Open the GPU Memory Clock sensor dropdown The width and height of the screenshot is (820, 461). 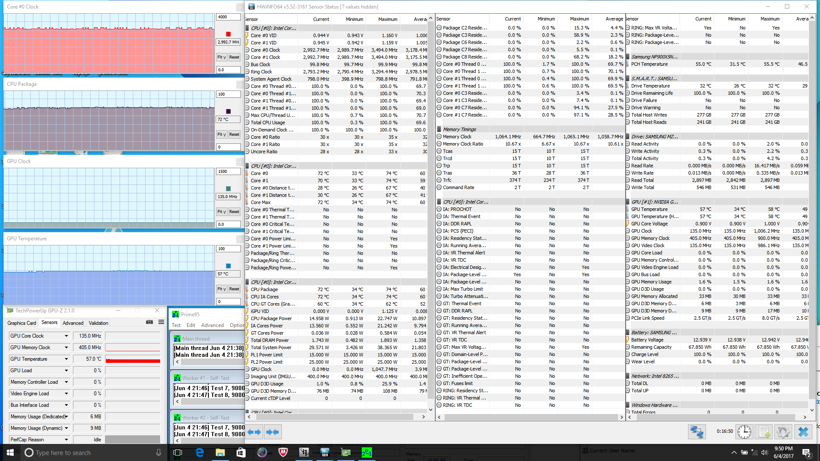(x=66, y=347)
